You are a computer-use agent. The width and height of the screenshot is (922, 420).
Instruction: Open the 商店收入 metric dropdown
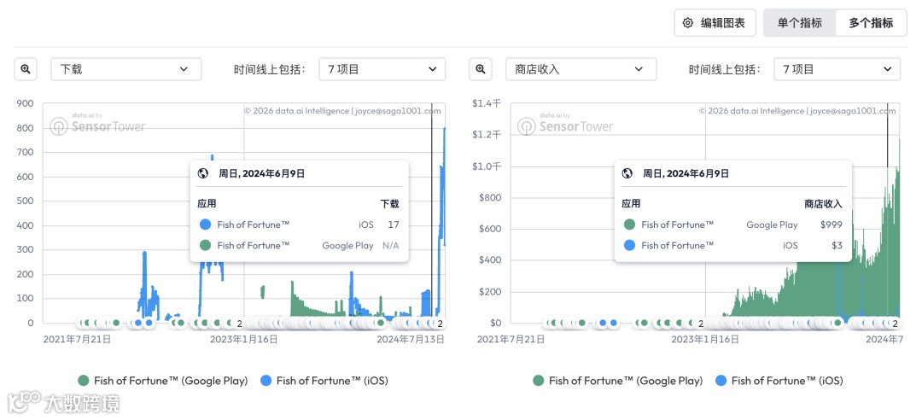click(581, 69)
